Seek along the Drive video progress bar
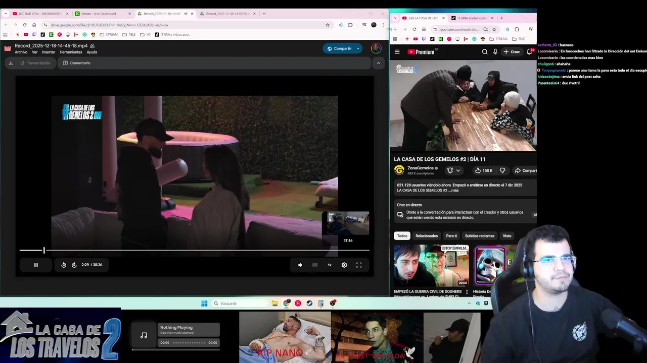This screenshot has height=363, width=647. click(x=195, y=250)
